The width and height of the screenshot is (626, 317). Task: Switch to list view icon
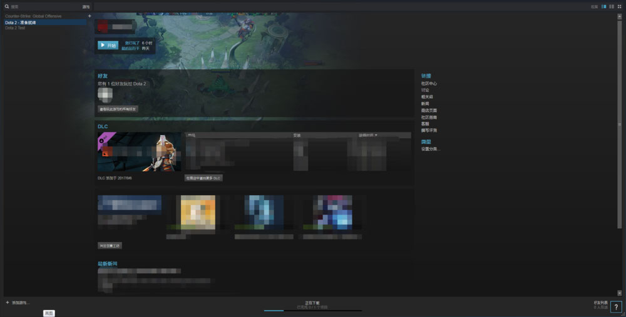(611, 7)
